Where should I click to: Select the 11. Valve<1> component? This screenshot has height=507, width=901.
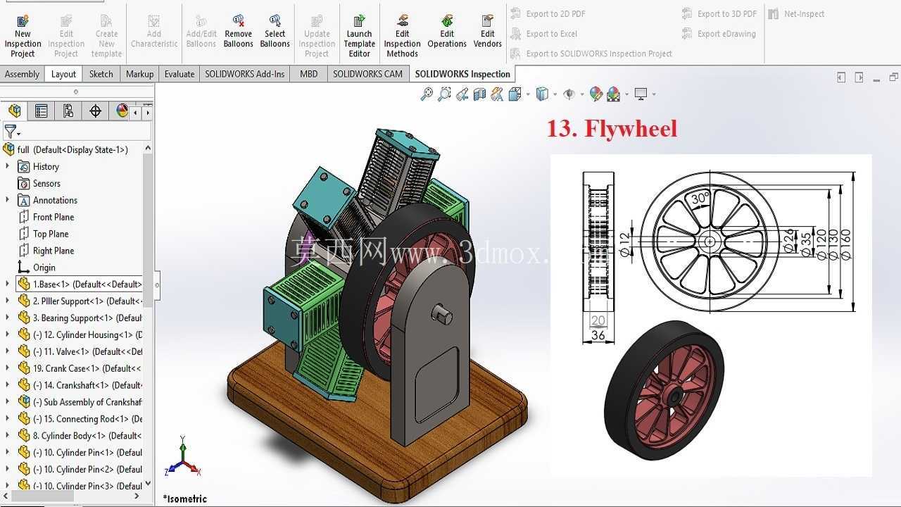pyautogui.click(x=87, y=351)
